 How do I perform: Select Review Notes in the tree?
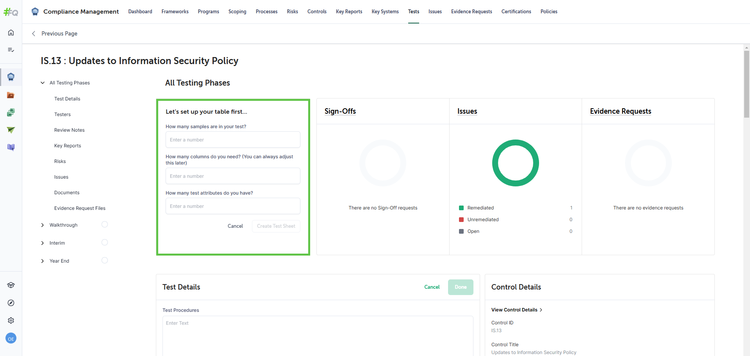70,130
